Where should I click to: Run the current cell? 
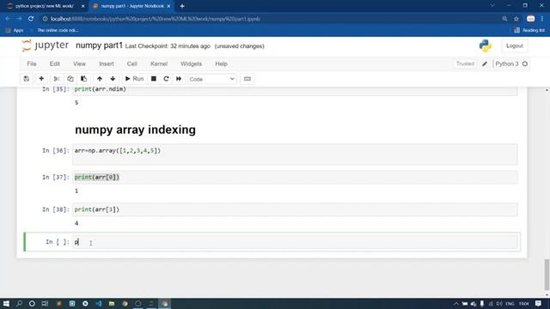[x=134, y=79]
